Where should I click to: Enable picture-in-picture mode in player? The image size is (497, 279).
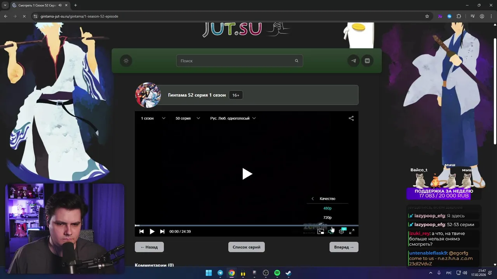[321, 231]
